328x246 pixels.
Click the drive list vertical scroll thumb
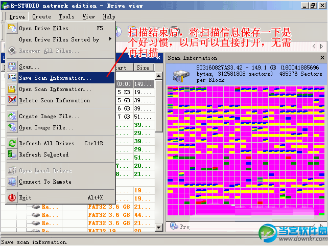tap(159, 106)
